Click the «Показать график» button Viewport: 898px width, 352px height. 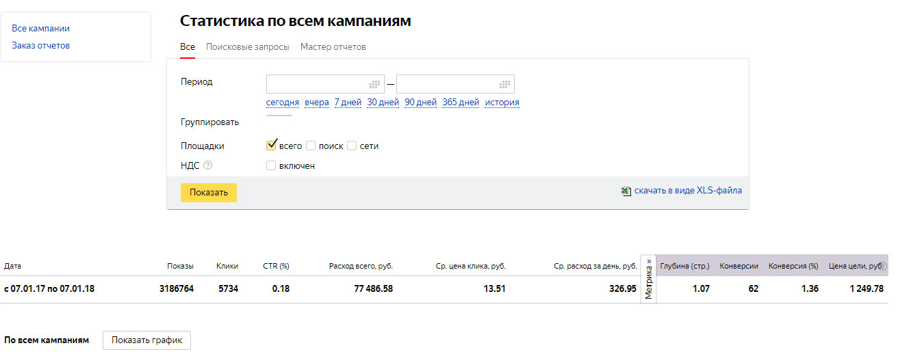146,340
